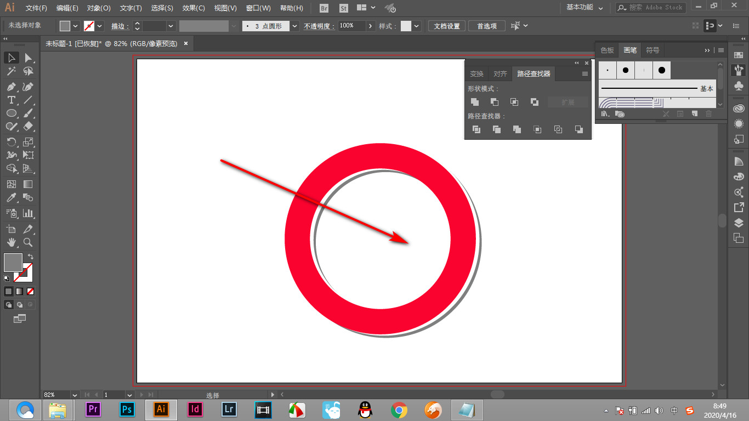This screenshot has width=749, height=421.
Task: Select the Magic Wand tool
Action: [11, 71]
